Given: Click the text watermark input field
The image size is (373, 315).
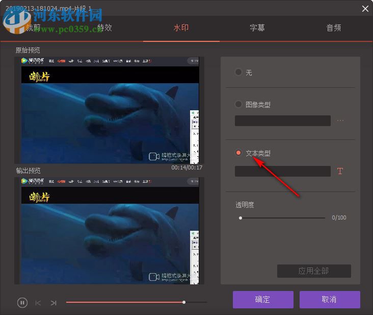Looking at the screenshot, I should coord(283,172).
